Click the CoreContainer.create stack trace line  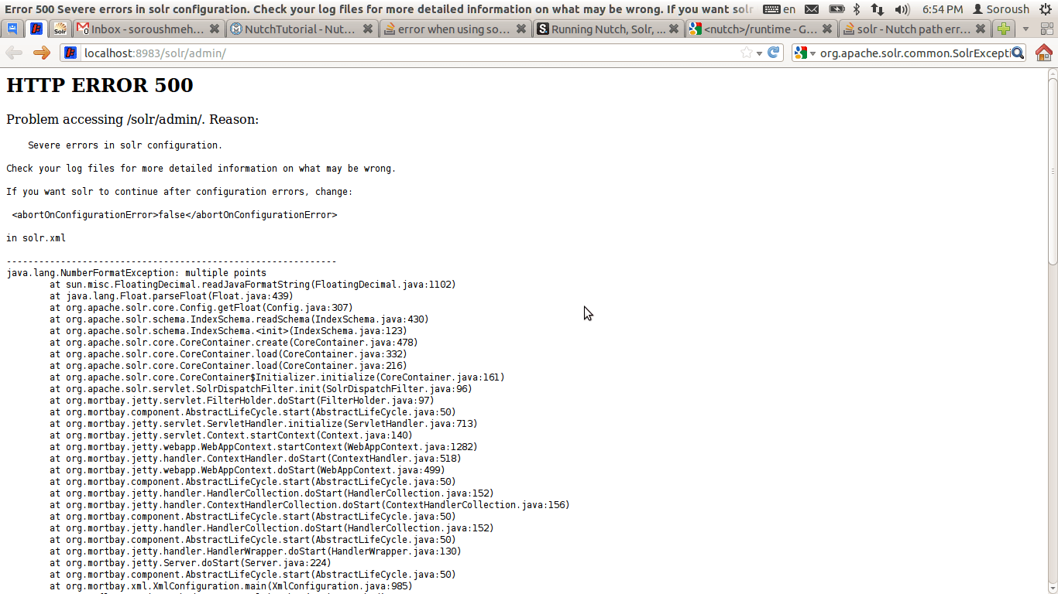(234, 343)
